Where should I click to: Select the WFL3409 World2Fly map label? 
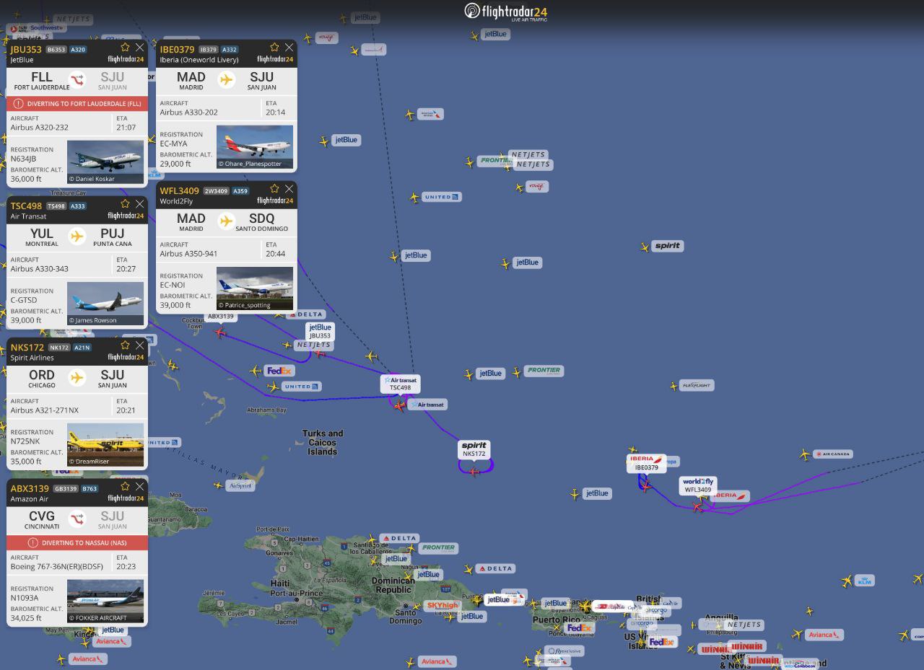(x=697, y=485)
